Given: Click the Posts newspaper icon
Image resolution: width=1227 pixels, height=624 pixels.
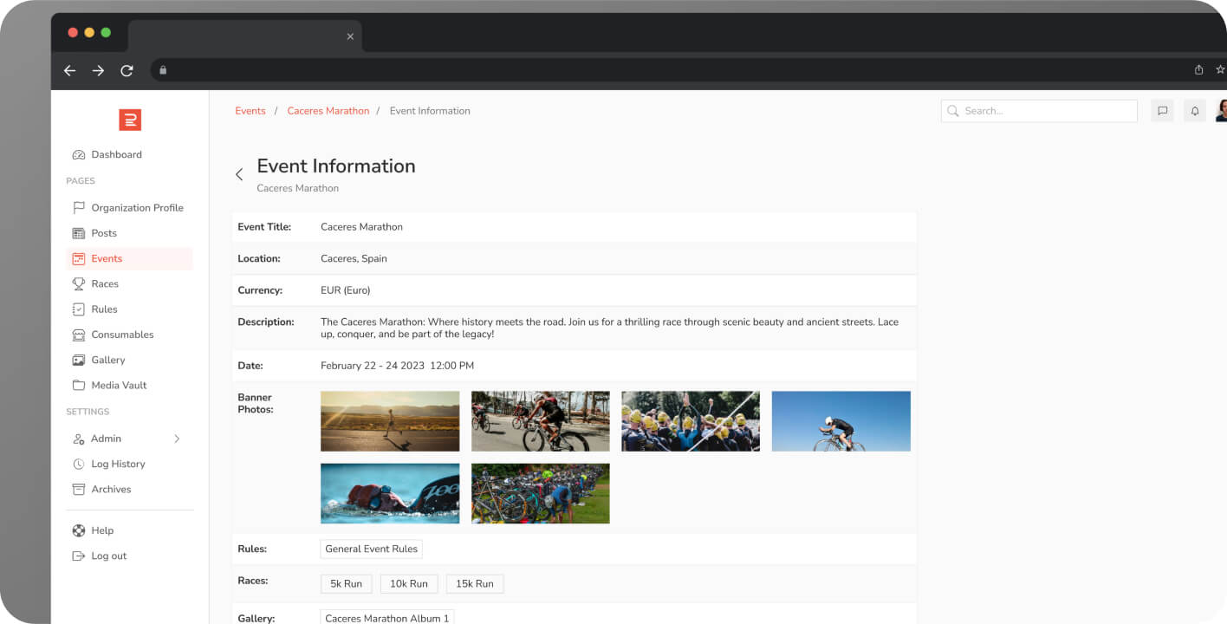Looking at the screenshot, I should click(79, 233).
